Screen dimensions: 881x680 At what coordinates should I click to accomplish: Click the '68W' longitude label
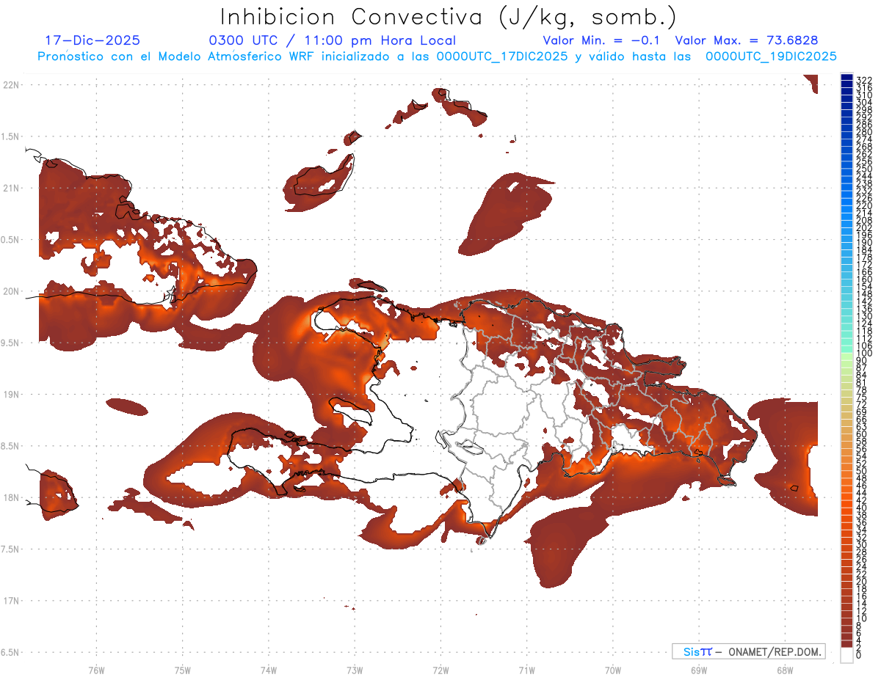[784, 670]
